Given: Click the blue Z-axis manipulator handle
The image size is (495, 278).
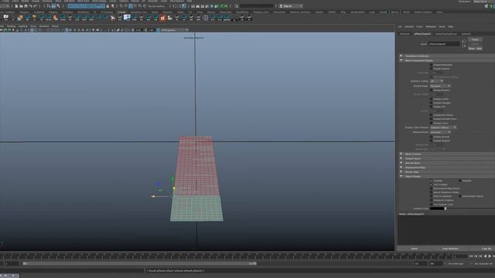Looking at the screenshot, I should (159, 184).
